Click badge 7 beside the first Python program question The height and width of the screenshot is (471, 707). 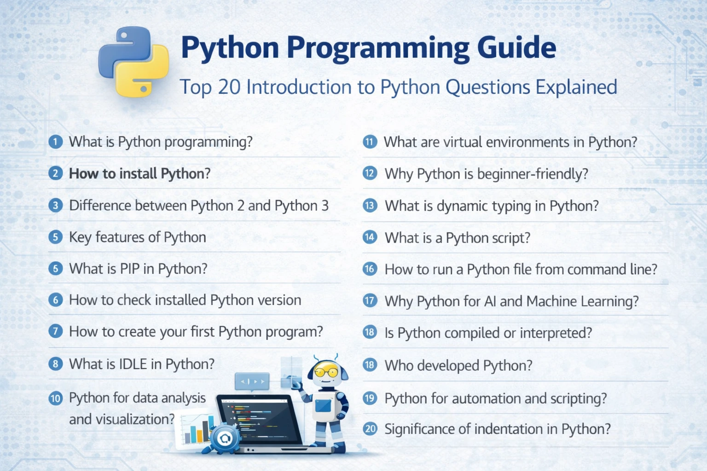coord(55,331)
